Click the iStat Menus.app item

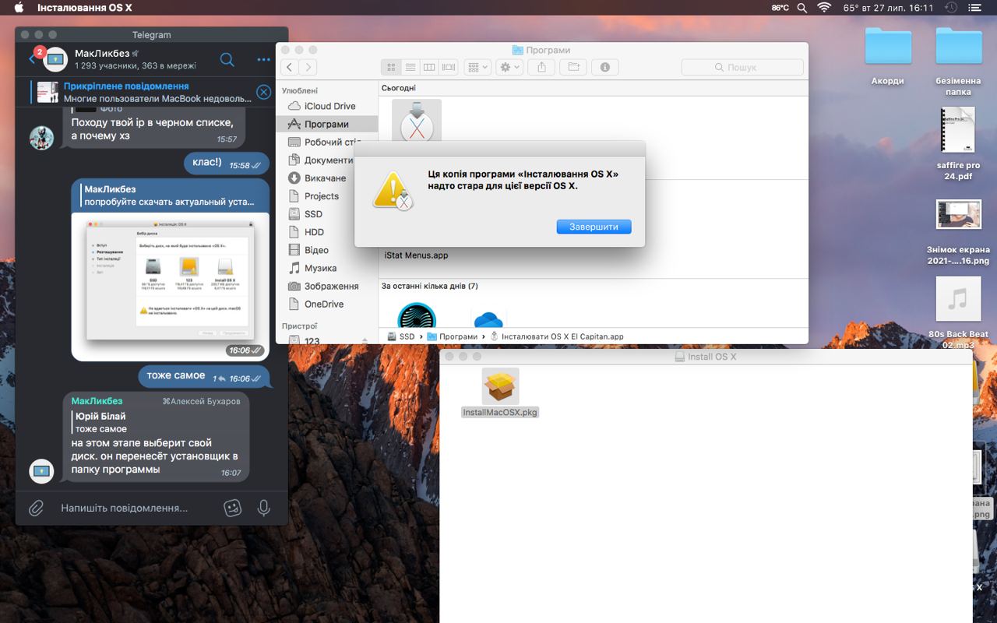coord(416,255)
